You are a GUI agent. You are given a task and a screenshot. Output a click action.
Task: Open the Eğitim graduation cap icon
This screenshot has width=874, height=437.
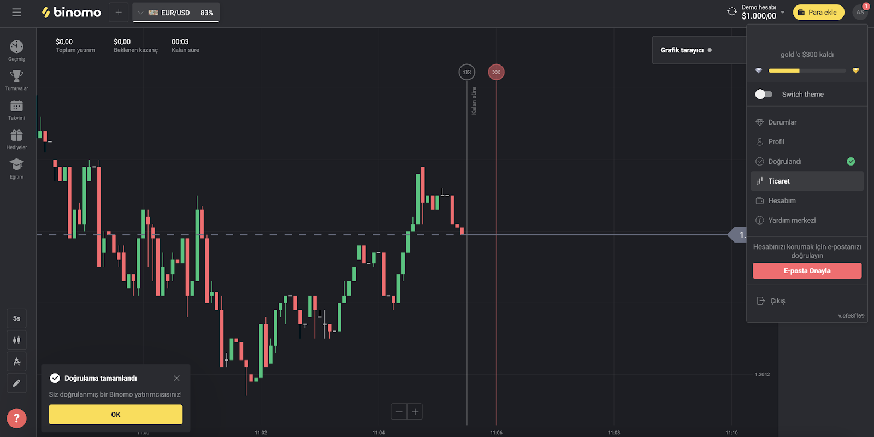pos(16,166)
